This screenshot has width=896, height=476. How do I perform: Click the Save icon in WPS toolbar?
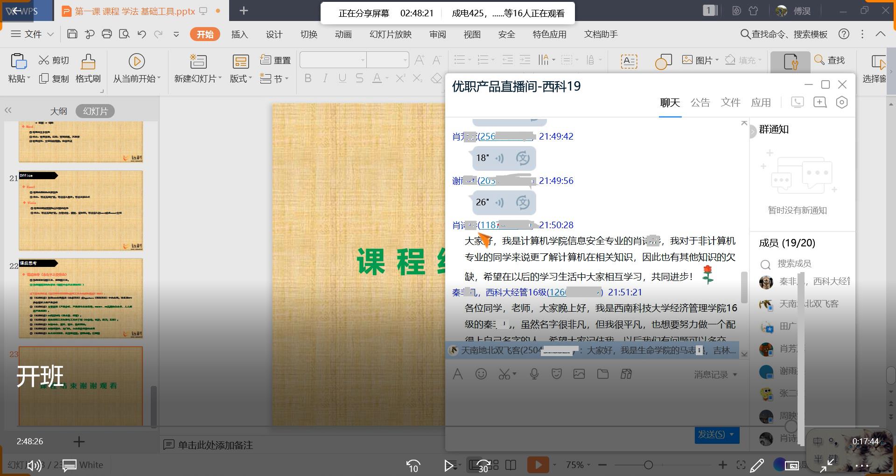point(72,34)
